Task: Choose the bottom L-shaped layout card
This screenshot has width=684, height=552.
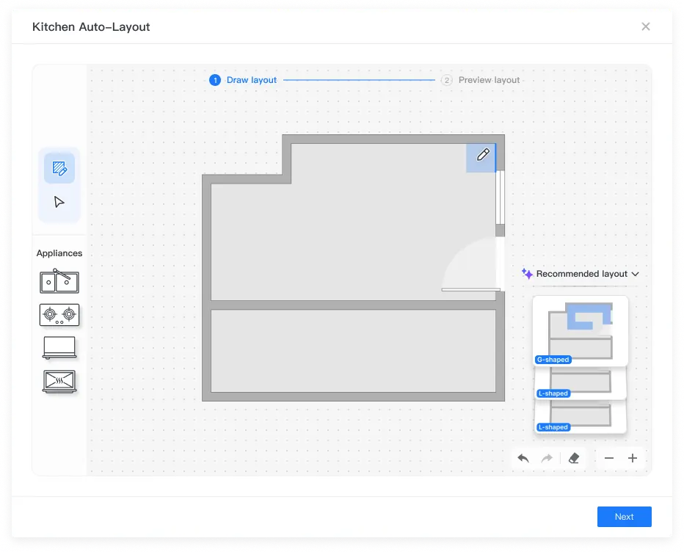Action: [581, 417]
